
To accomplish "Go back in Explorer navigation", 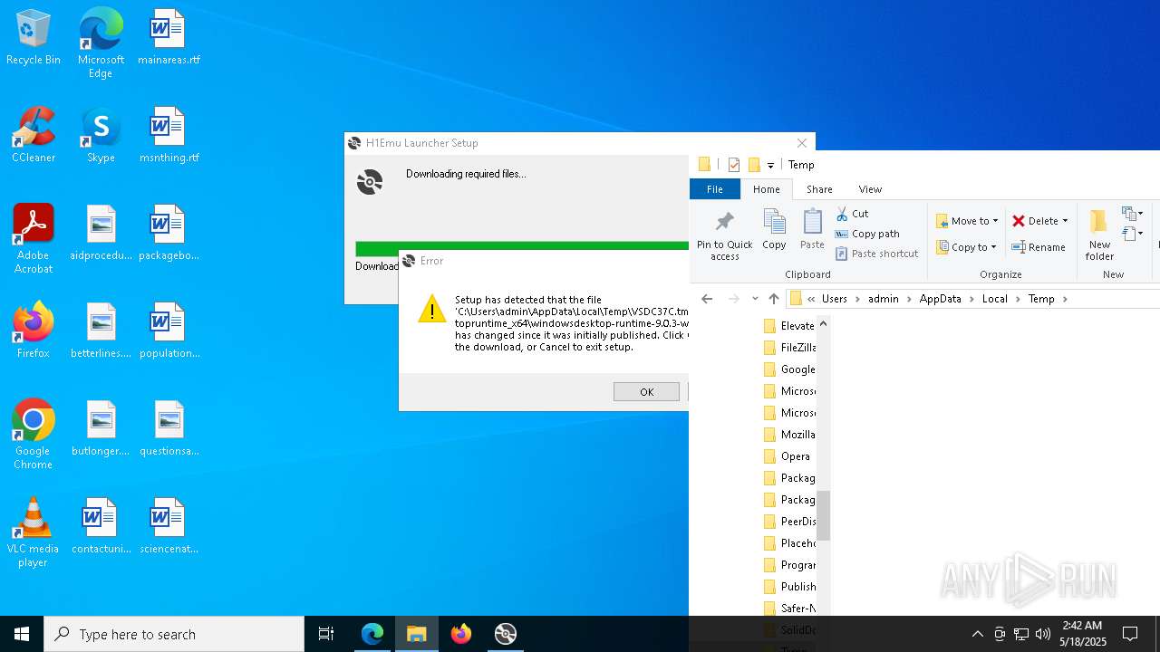I will [707, 299].
